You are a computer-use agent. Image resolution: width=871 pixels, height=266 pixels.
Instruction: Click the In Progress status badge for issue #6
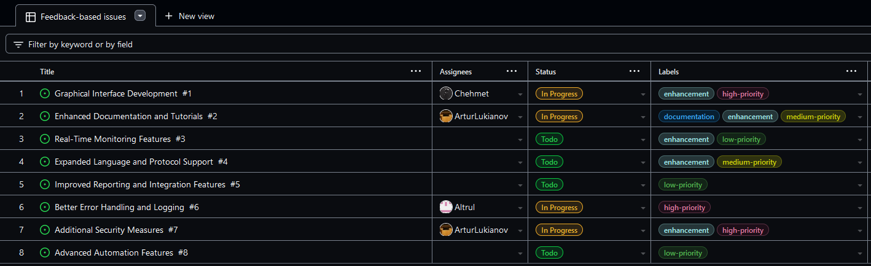(x=559, y=208)
